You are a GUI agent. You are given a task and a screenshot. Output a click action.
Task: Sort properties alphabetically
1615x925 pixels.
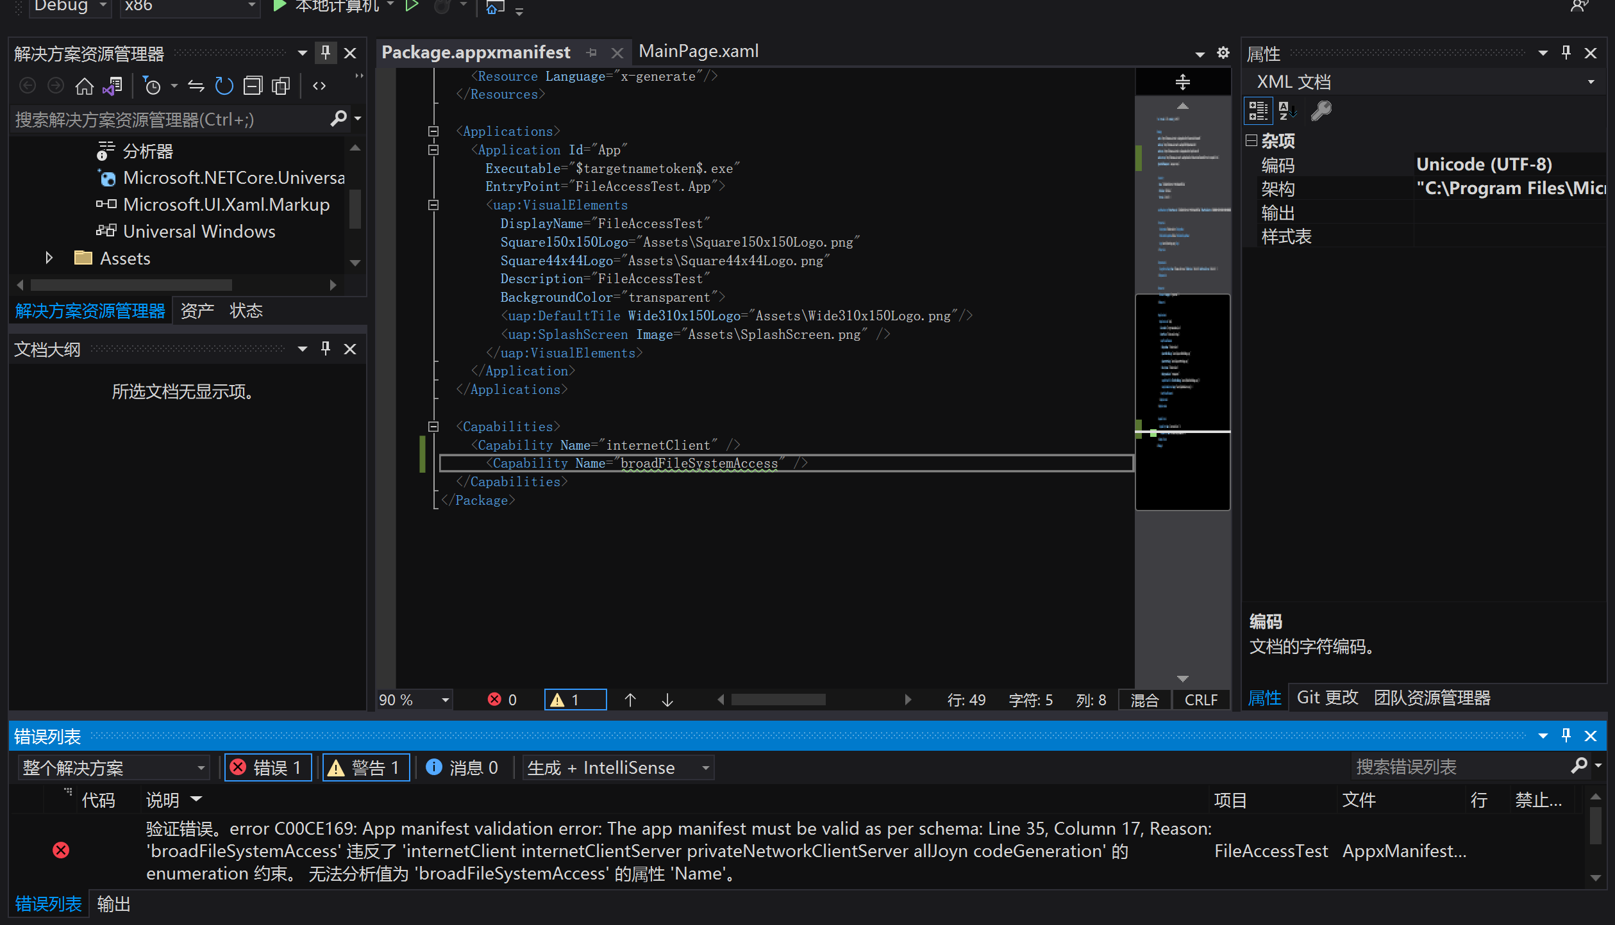point(1287,111)
